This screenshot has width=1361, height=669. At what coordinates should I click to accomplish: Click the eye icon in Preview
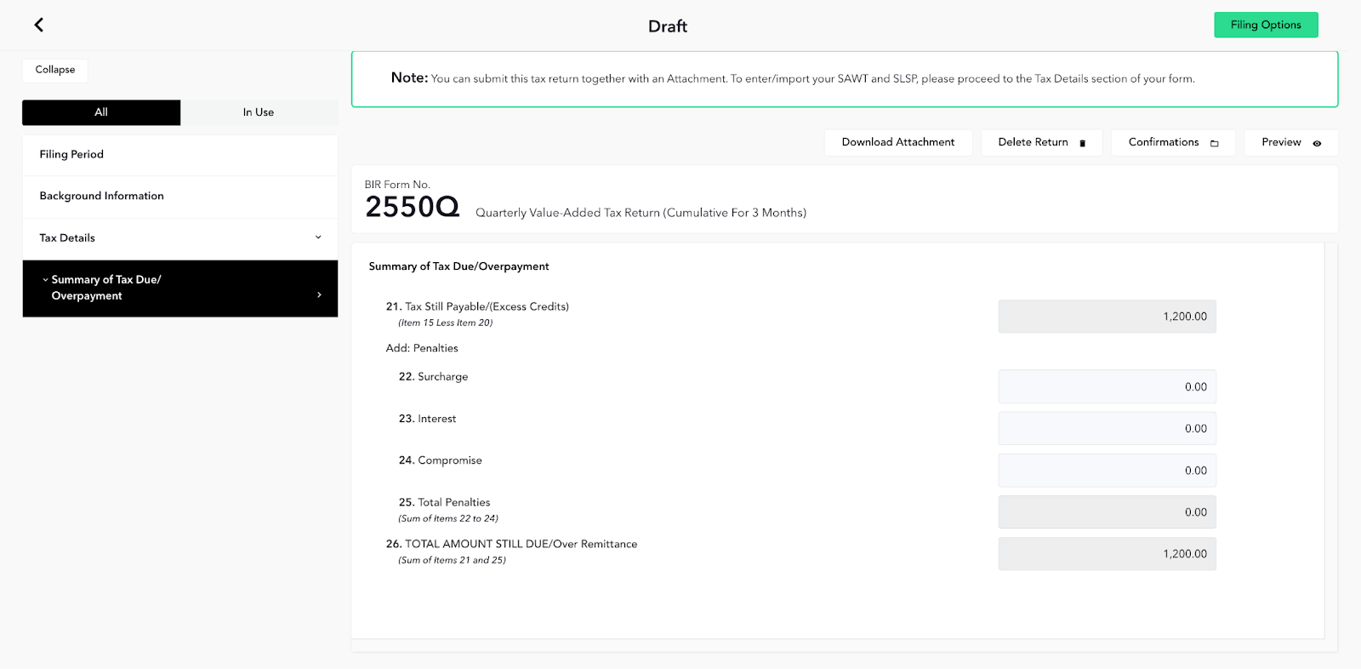1317,143
